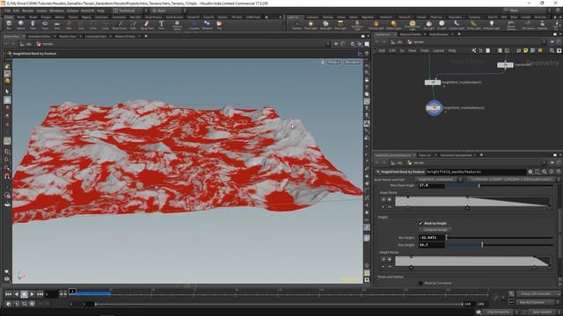
Task: Select the Ambient Light shelf tool
Action: 491,25
